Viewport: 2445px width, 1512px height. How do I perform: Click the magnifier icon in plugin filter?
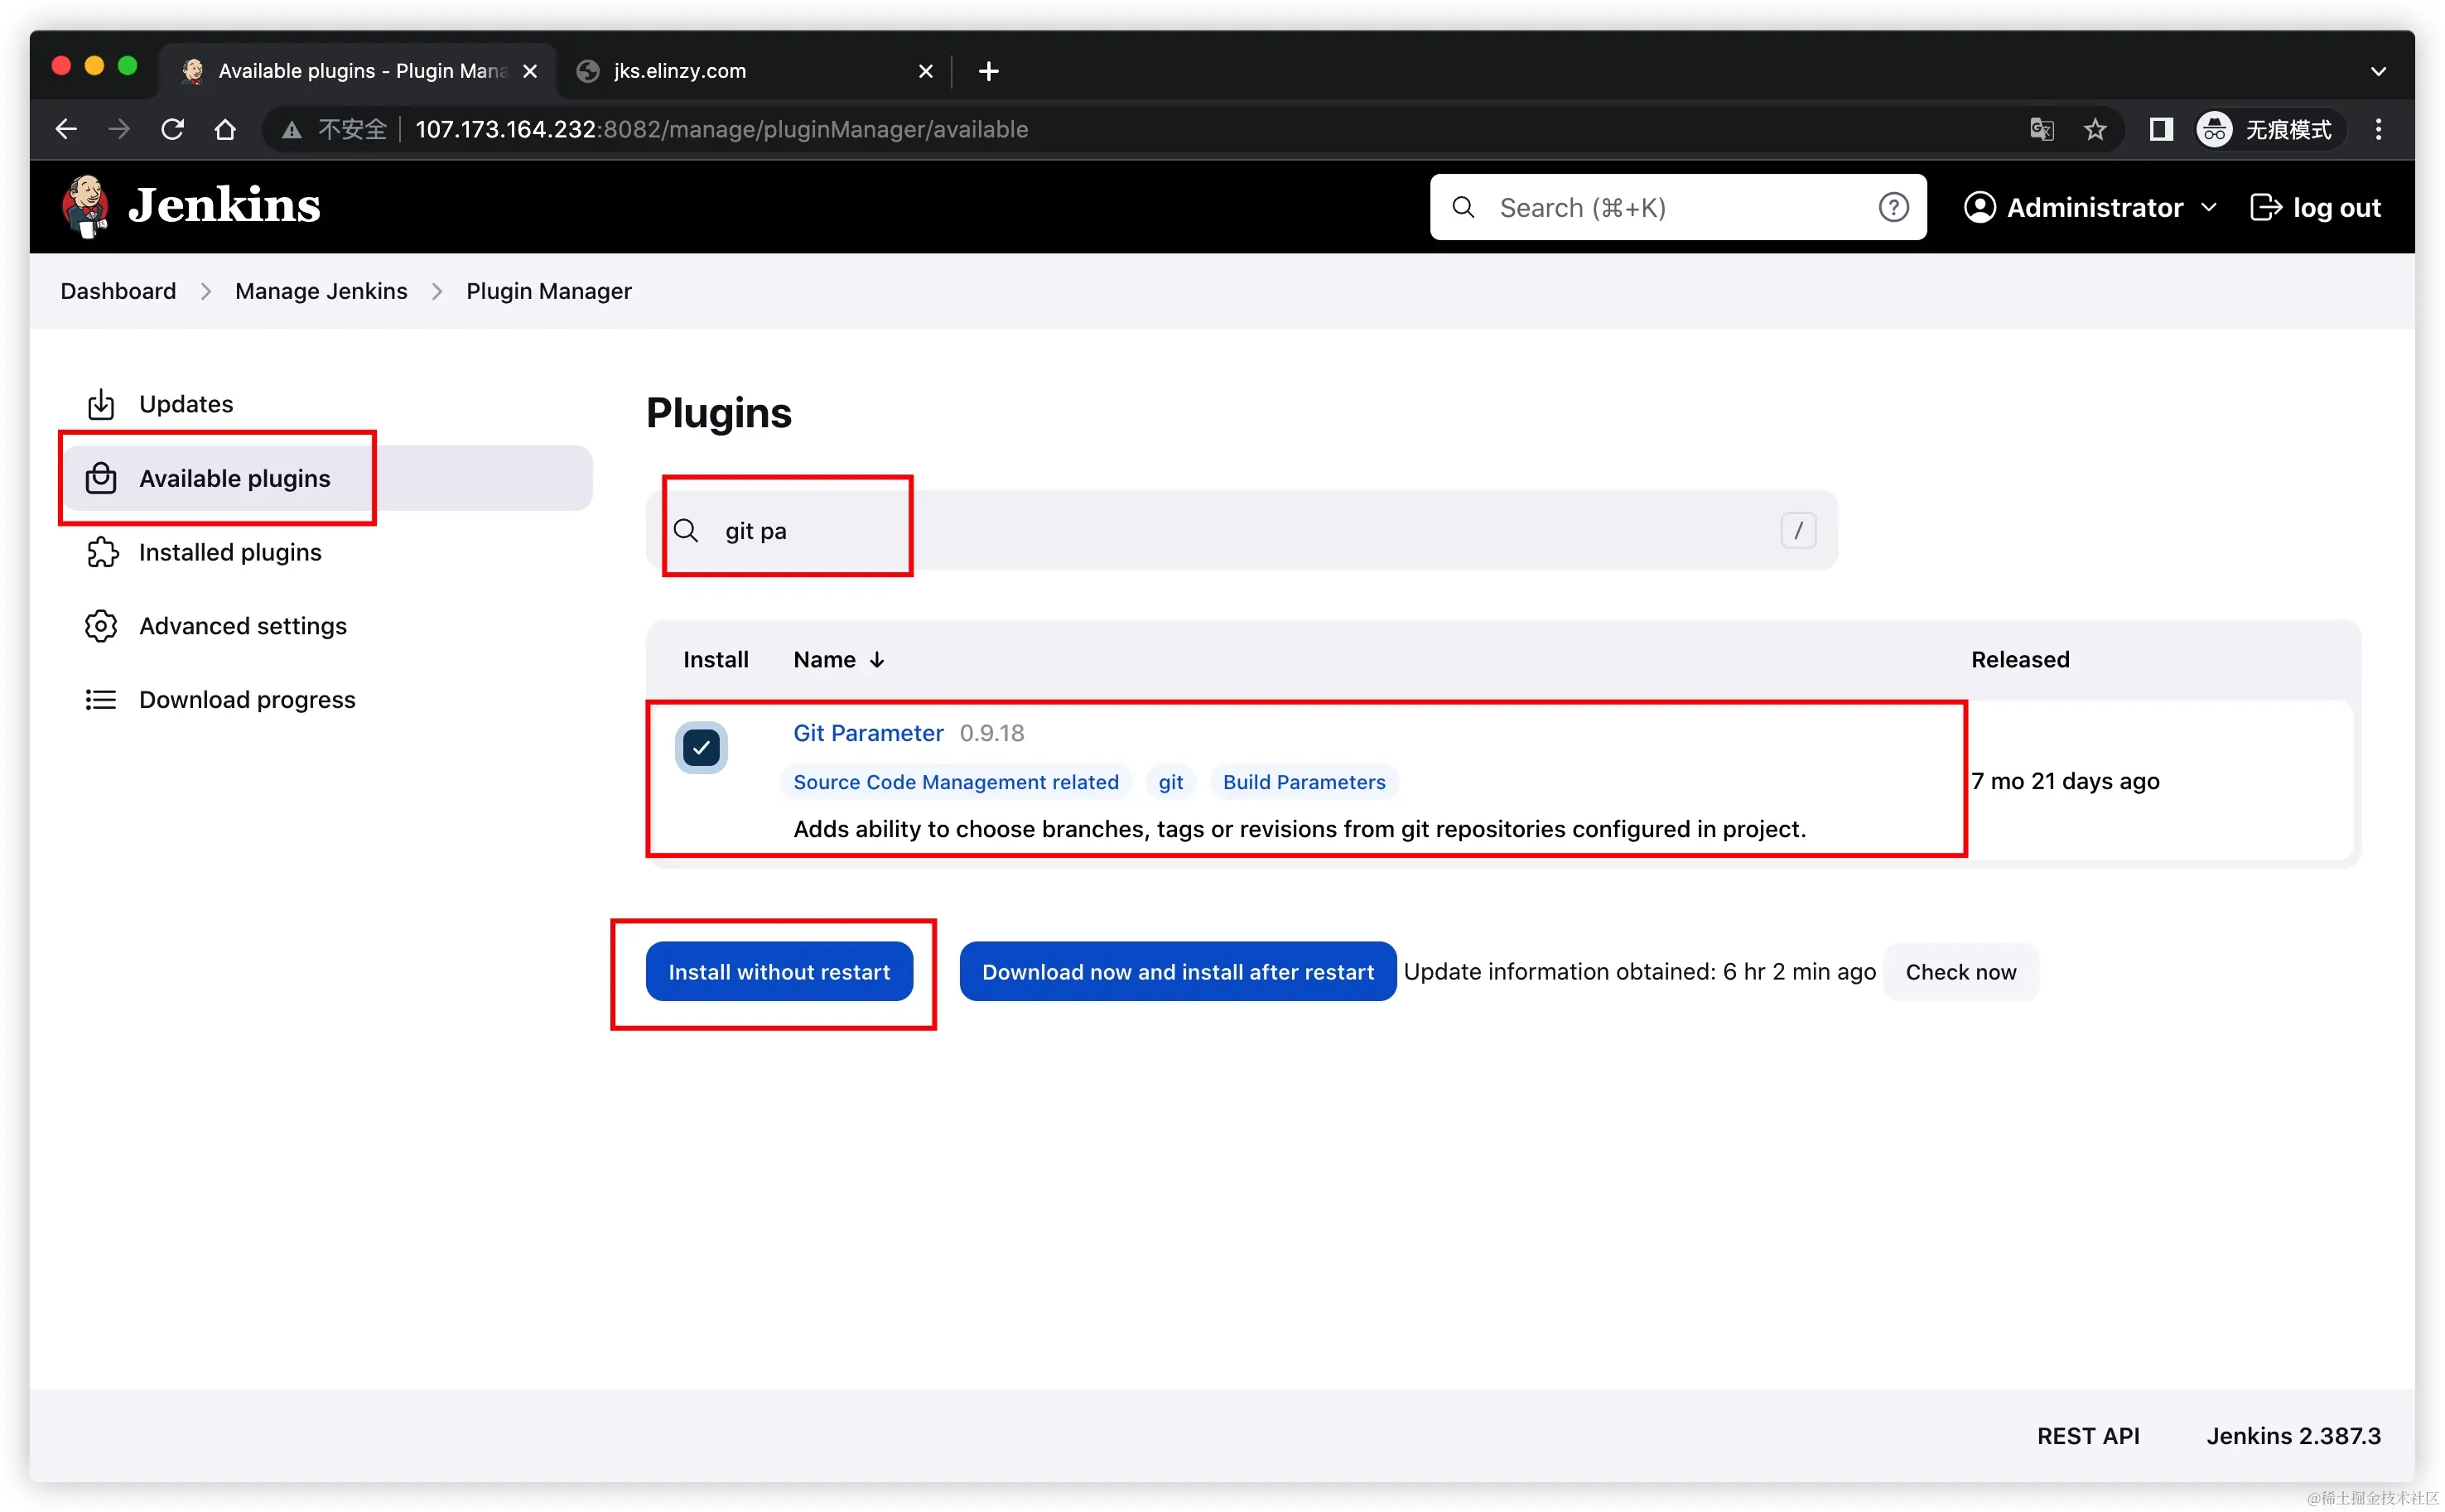686,531
